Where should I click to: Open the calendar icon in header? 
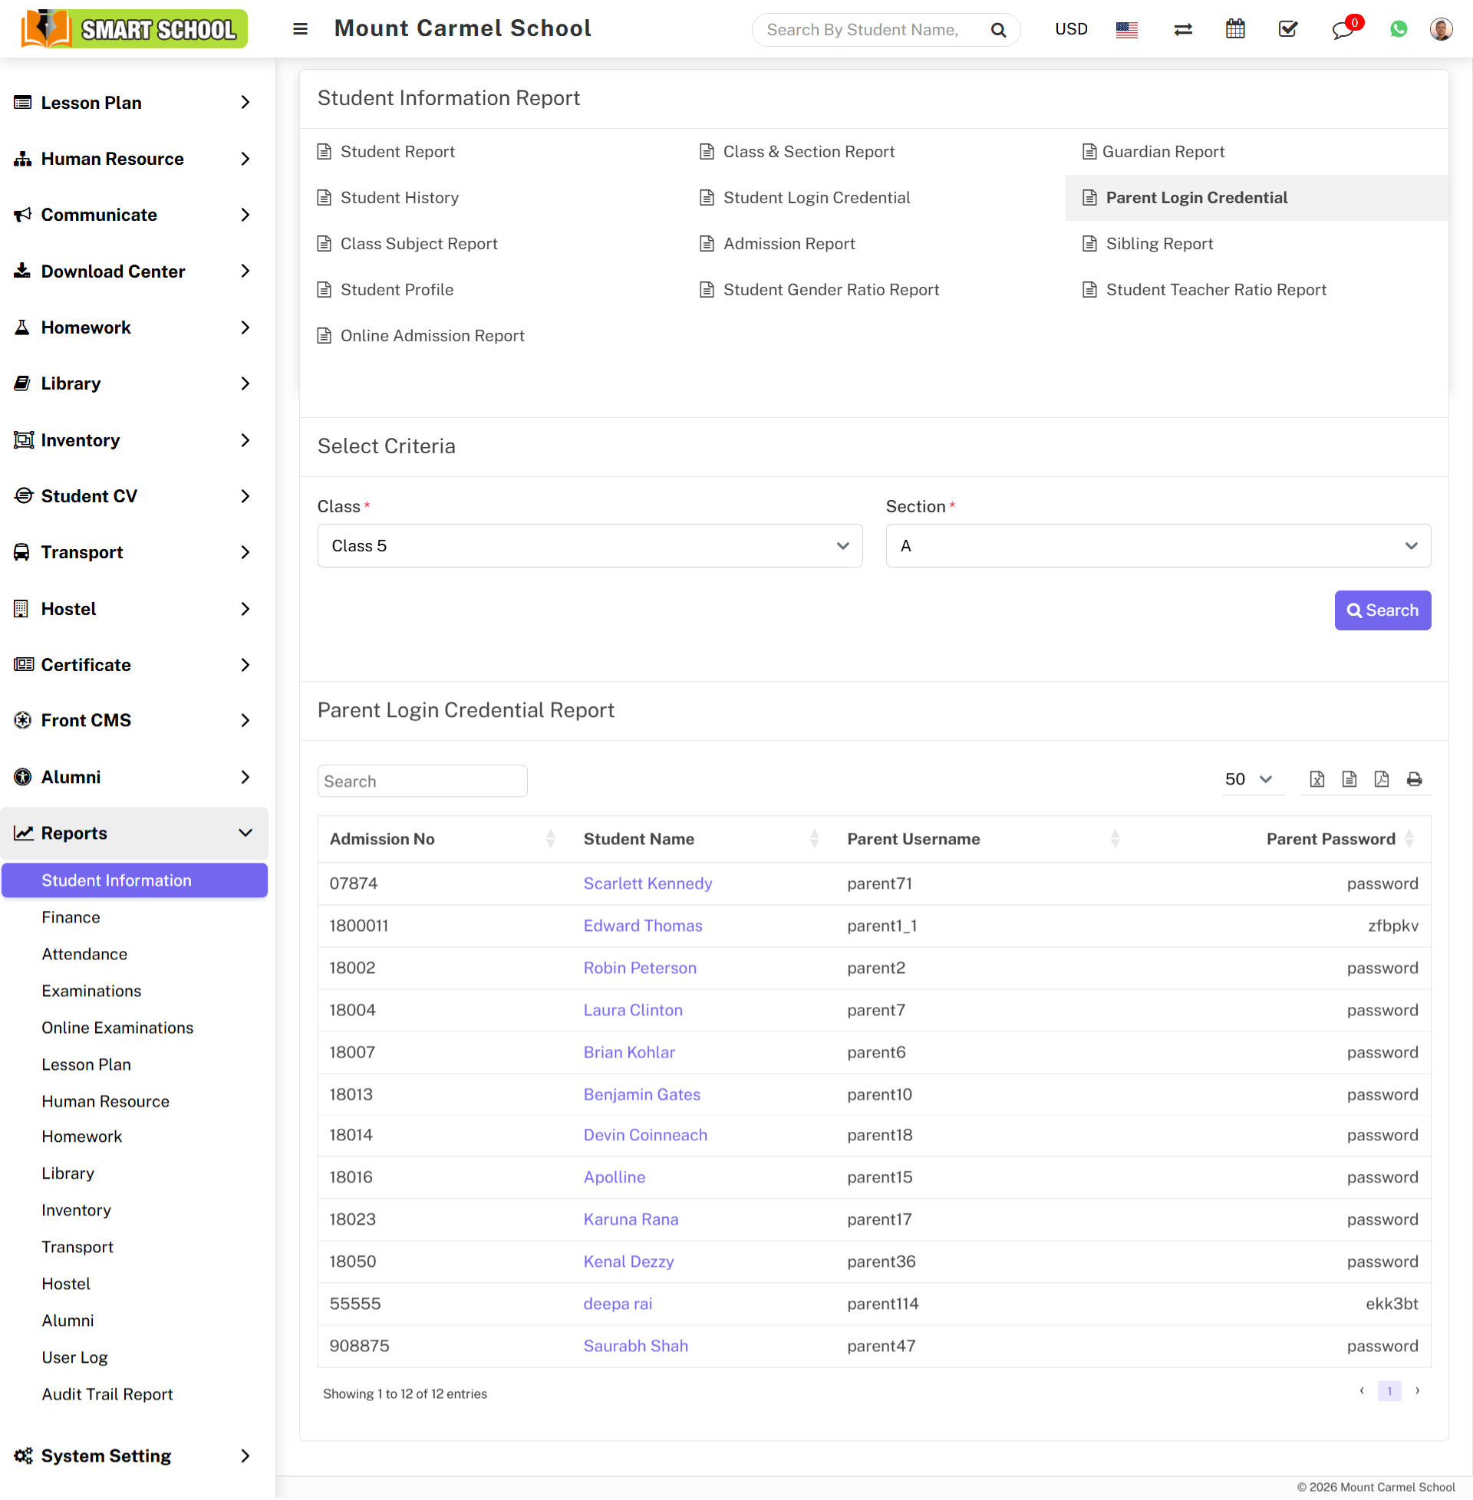click(1234, 29)
